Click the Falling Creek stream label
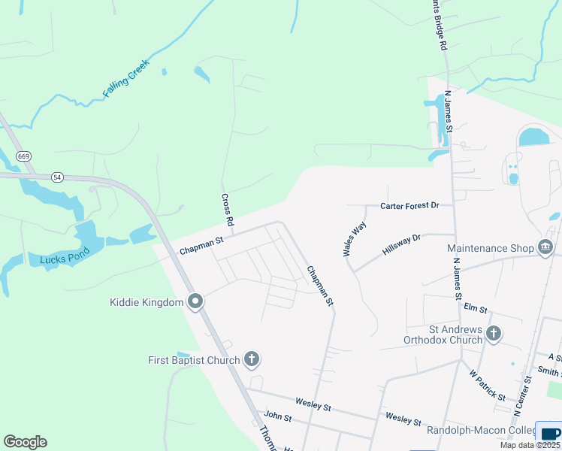The image size is (562, 451). coord(125,78)
